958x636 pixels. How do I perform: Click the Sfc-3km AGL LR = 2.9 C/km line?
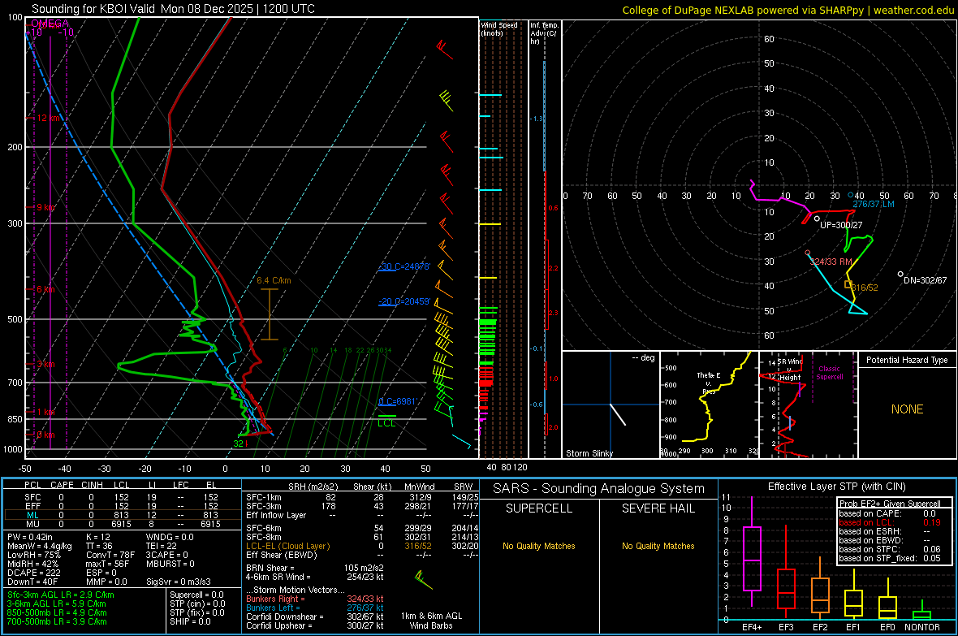coord(61,595)
